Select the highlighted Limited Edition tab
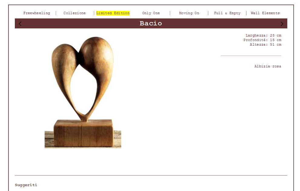The width and height of the screenshot is (300, 191). tap(113, 13)
